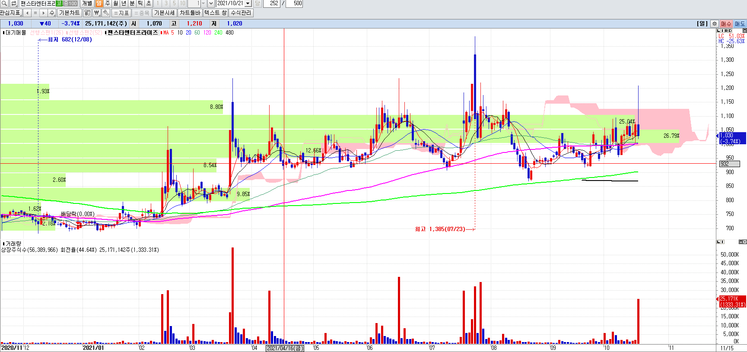Select the 일 daily period toggle

click(x=99, y=3)
